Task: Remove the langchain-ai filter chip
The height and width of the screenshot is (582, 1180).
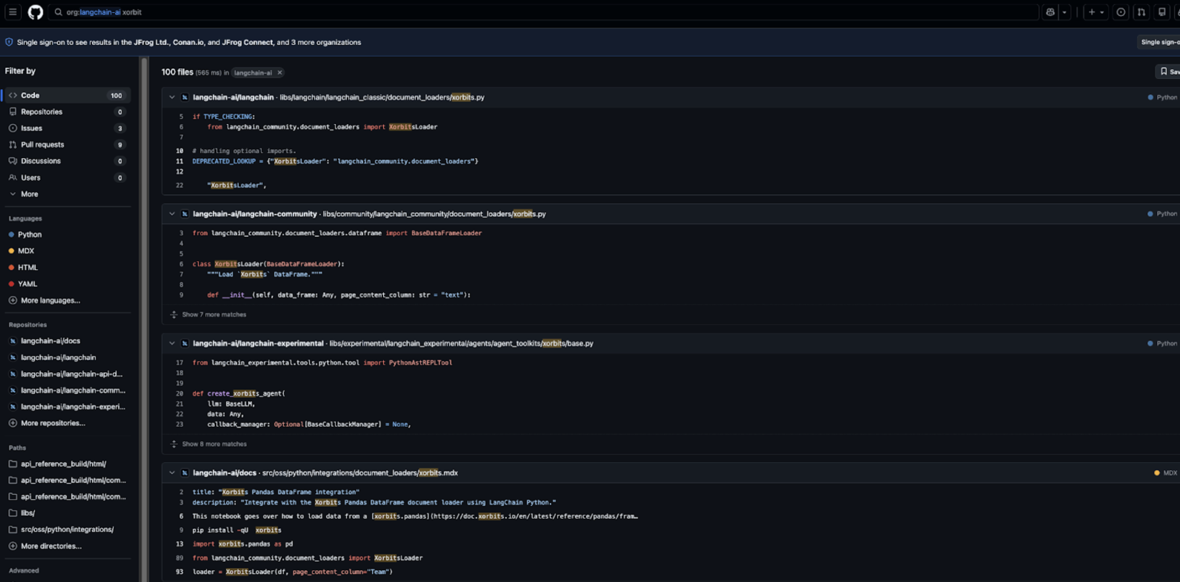Action: [280, 72]
